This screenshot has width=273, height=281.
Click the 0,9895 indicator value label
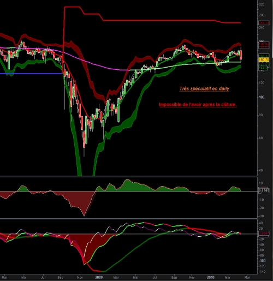[x=264, y=191]
